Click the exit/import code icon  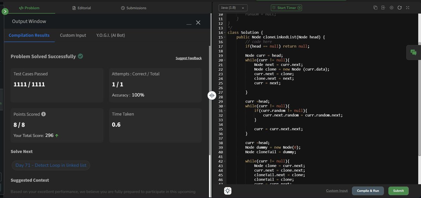383,8
